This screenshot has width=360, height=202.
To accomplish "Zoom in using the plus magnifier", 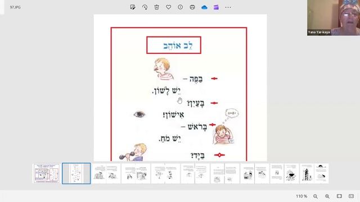I will click(327, 196).
